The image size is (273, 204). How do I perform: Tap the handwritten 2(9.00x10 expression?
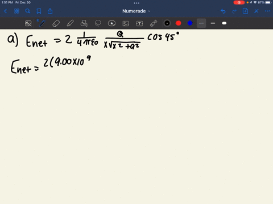(x=67, y=61)
